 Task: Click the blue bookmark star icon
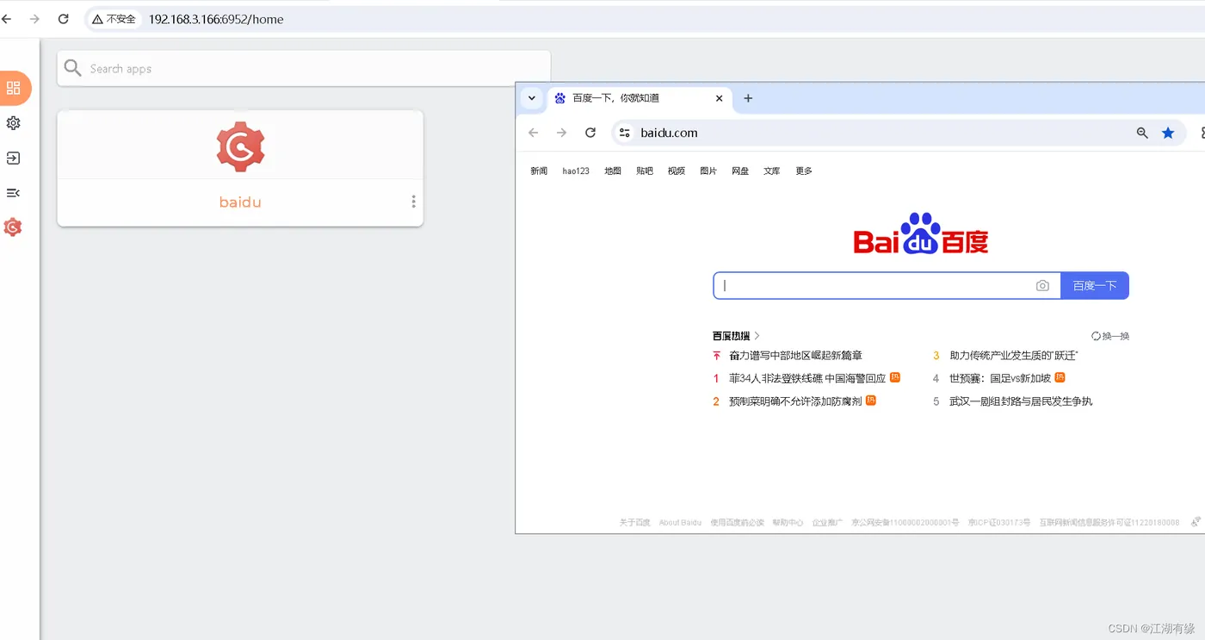click(1168, 133)
